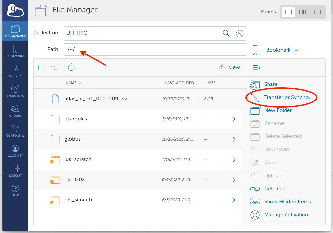Viewport: 333px width, 233px height.
Task: Open nfs_scratch folder via chevron
Action: (234, 200)
